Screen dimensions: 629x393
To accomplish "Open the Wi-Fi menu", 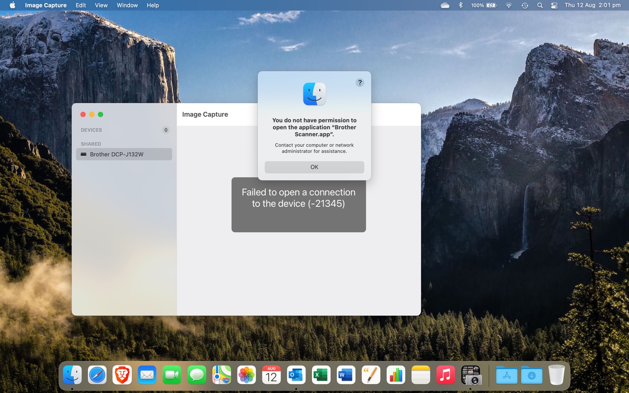I will point(509,5).
